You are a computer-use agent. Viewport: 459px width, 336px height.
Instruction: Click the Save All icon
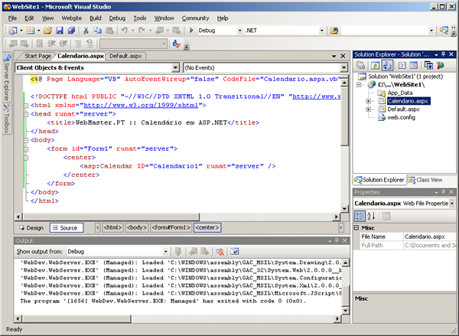(71, 31)
